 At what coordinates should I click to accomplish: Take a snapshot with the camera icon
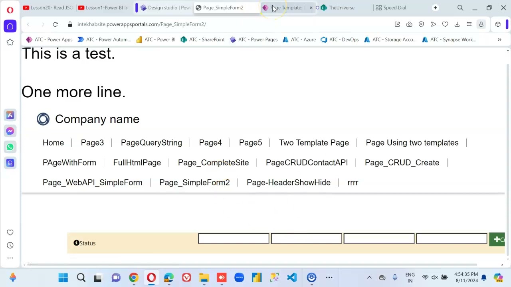409,24
